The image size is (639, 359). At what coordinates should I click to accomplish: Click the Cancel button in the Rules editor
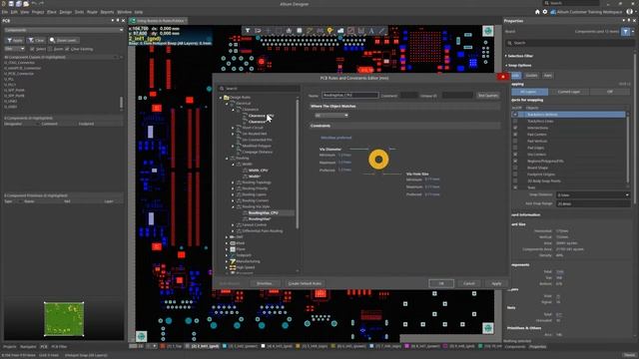[469, 283]
